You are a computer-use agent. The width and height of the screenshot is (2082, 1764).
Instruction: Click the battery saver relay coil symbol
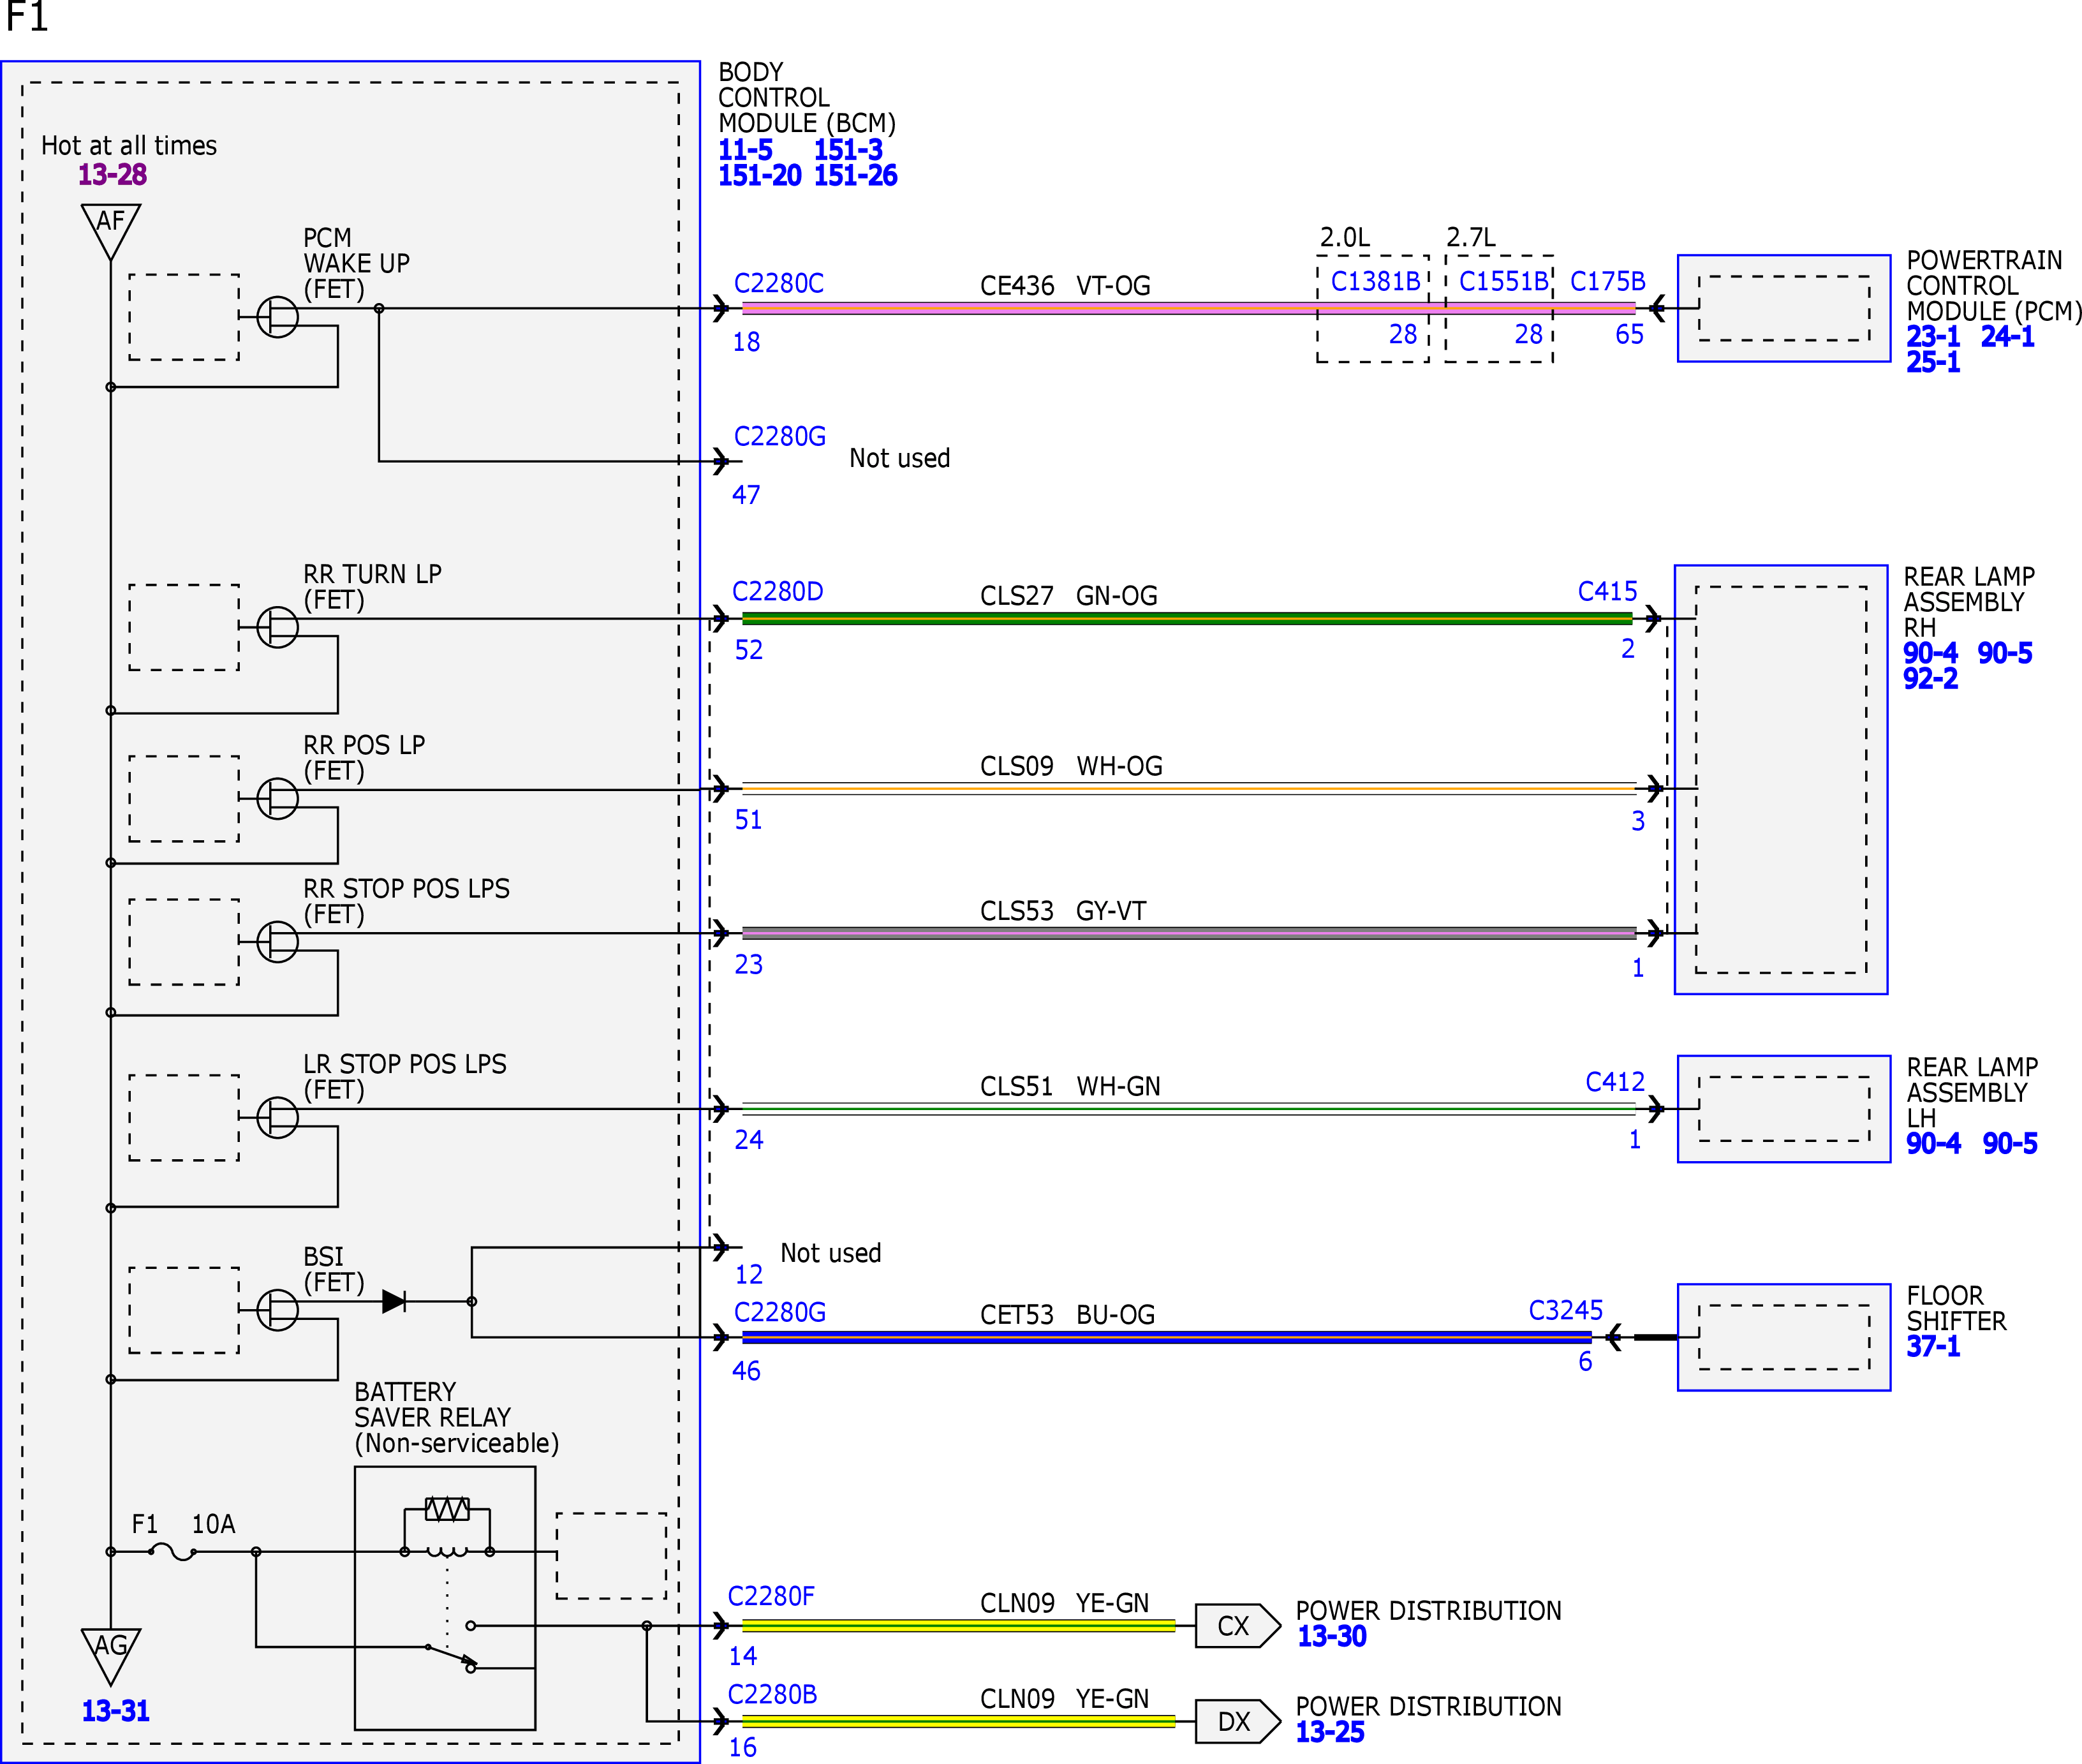pos(447,1552)
